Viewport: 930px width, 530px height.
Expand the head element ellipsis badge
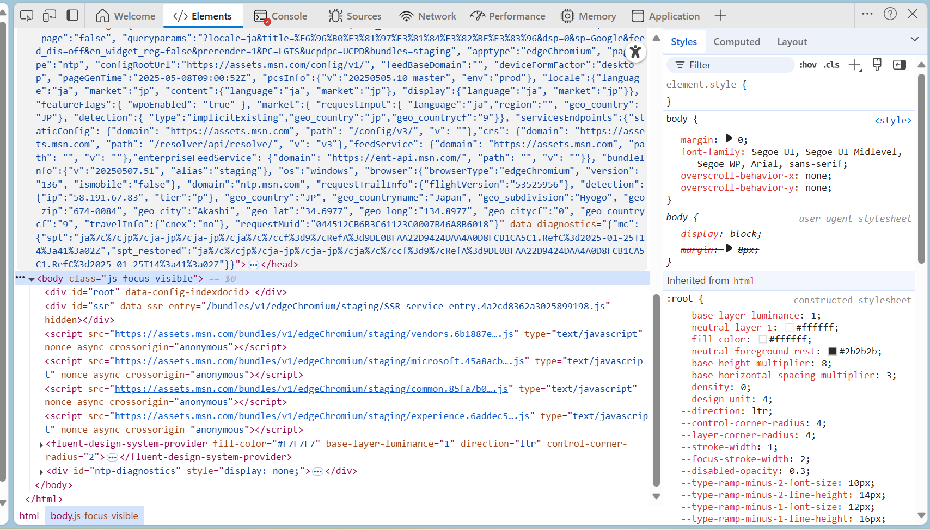point(253,265)
